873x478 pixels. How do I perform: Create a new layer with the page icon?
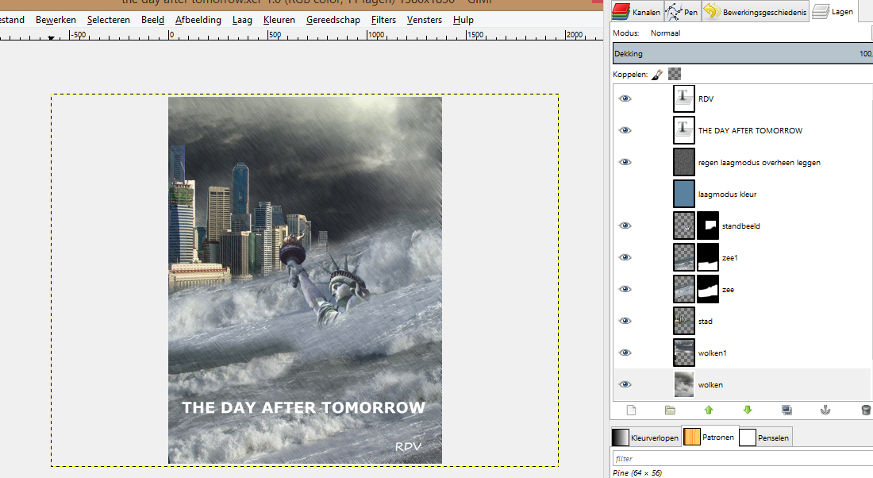(x=632, y=411)
